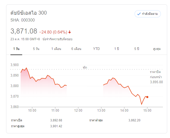Click the ราคาปิดก่อนหน้า previous close label
The height and width of the screenshot is (138, 170).
click(155, 75)
